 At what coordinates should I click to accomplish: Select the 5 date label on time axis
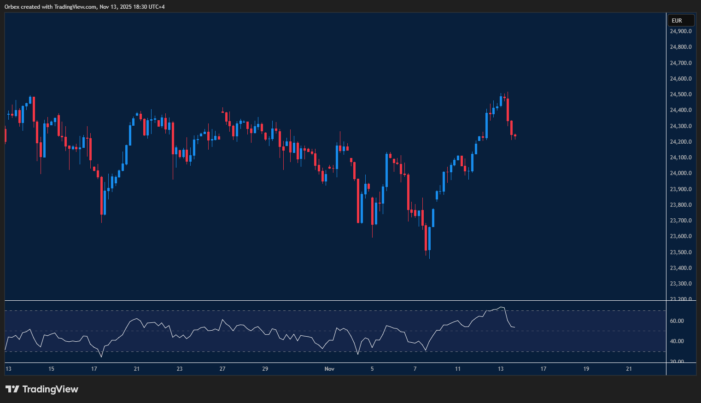[372, 369]
